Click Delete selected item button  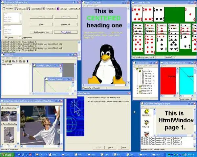(41, 32)
